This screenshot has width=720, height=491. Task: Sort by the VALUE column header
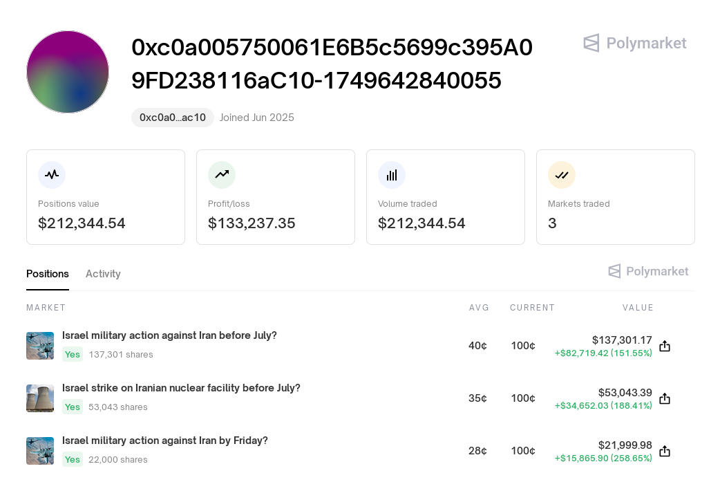637,308
